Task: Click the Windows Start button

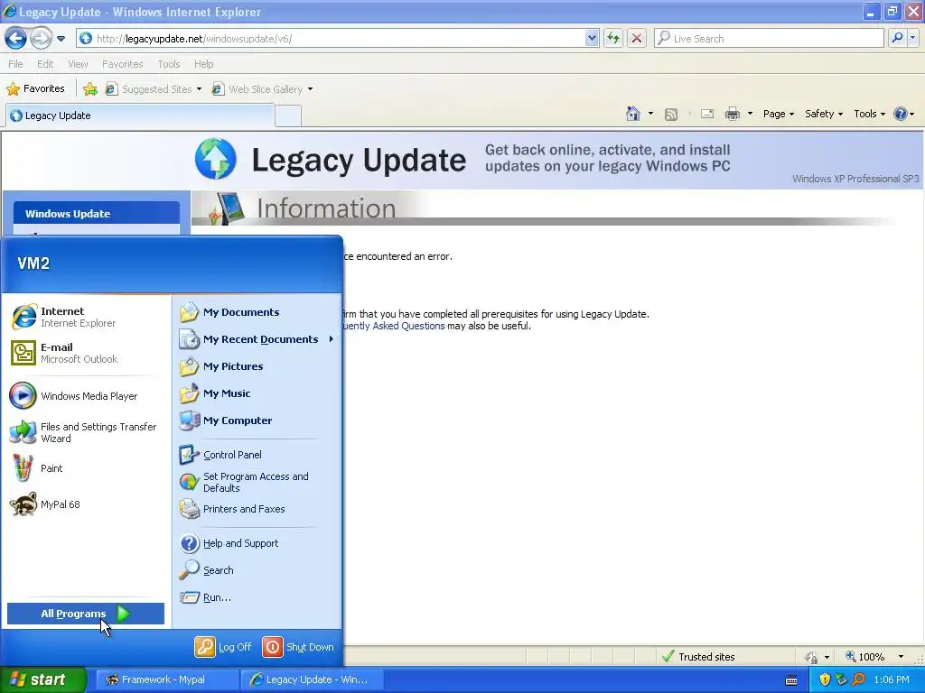Action: pyautogui.click(x=43, y=679)
